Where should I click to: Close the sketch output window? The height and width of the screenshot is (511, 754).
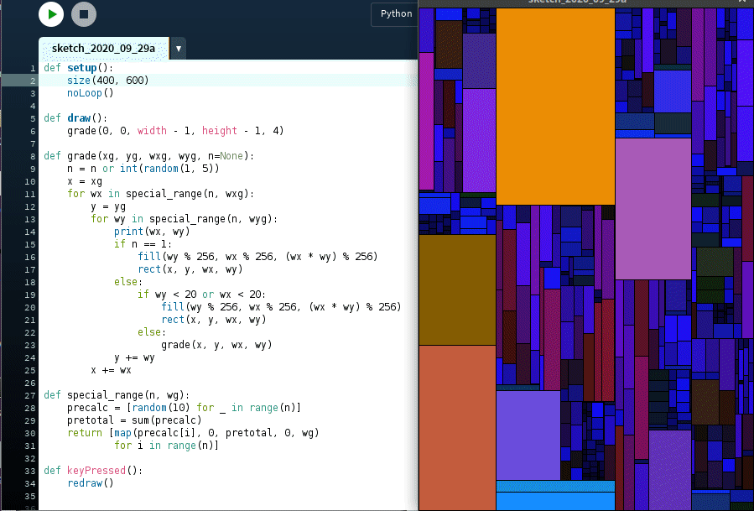743,3
